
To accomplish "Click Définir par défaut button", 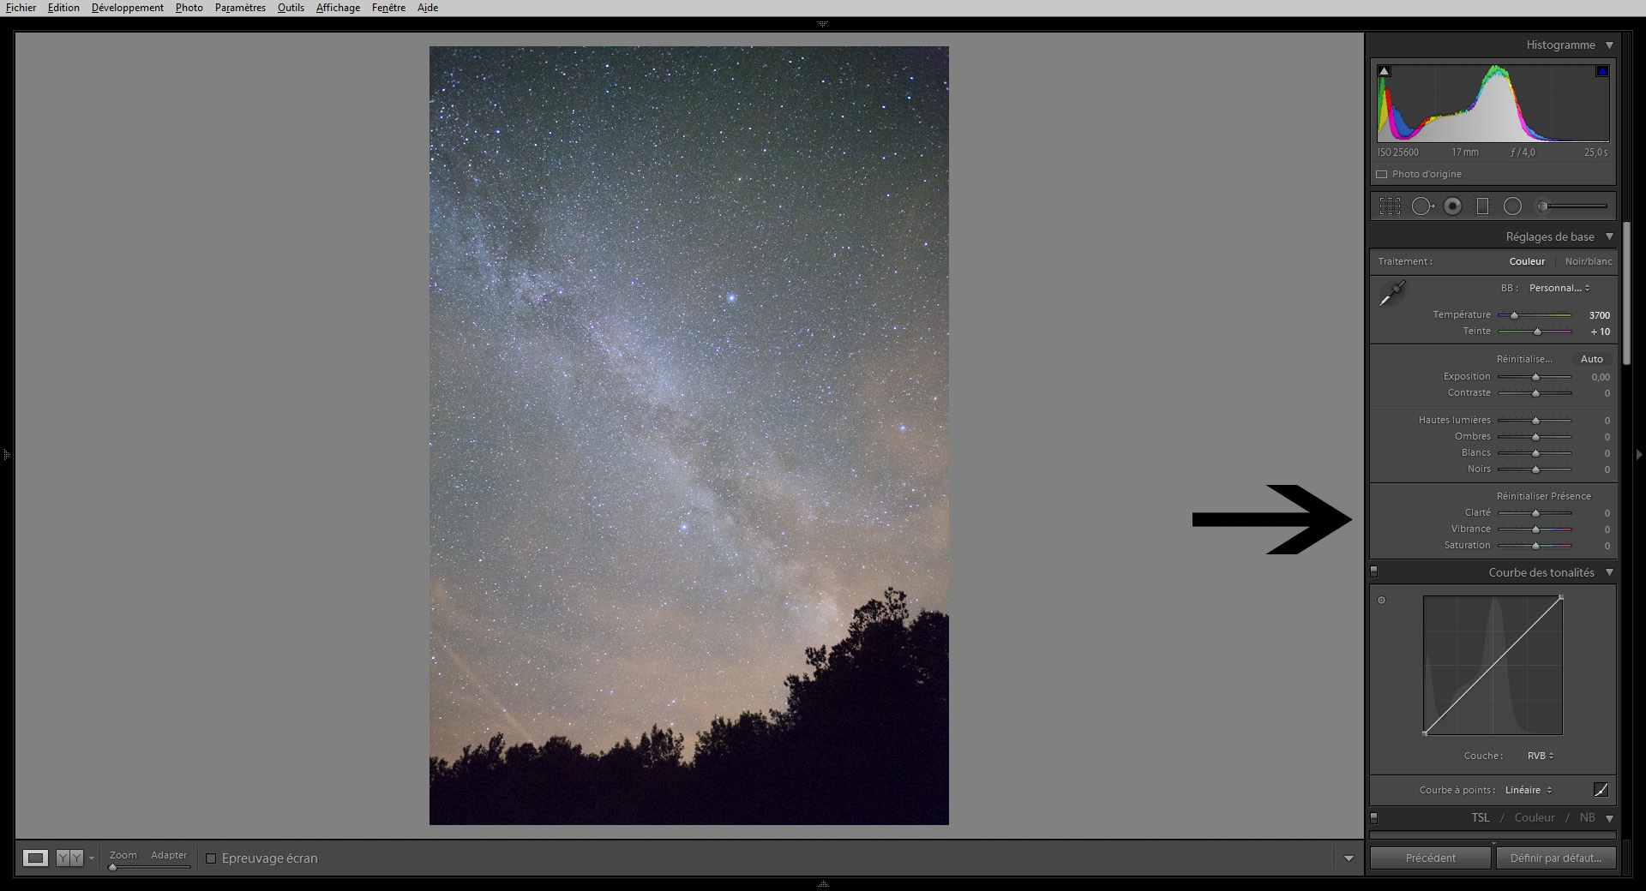I will [x=1556, y=858].
